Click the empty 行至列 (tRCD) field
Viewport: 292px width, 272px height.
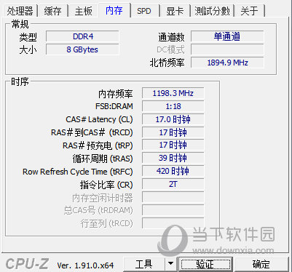173,223
